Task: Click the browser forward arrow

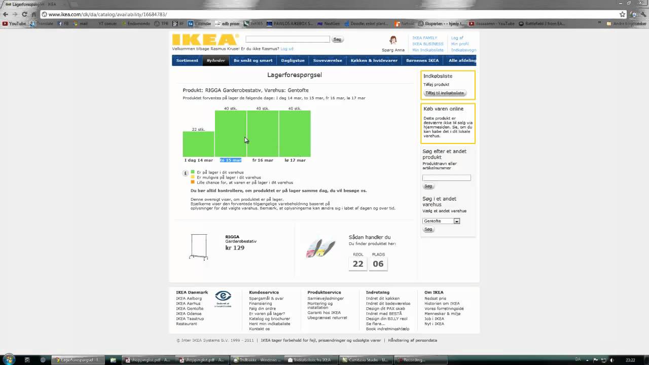Action: [x=15, y=14]
